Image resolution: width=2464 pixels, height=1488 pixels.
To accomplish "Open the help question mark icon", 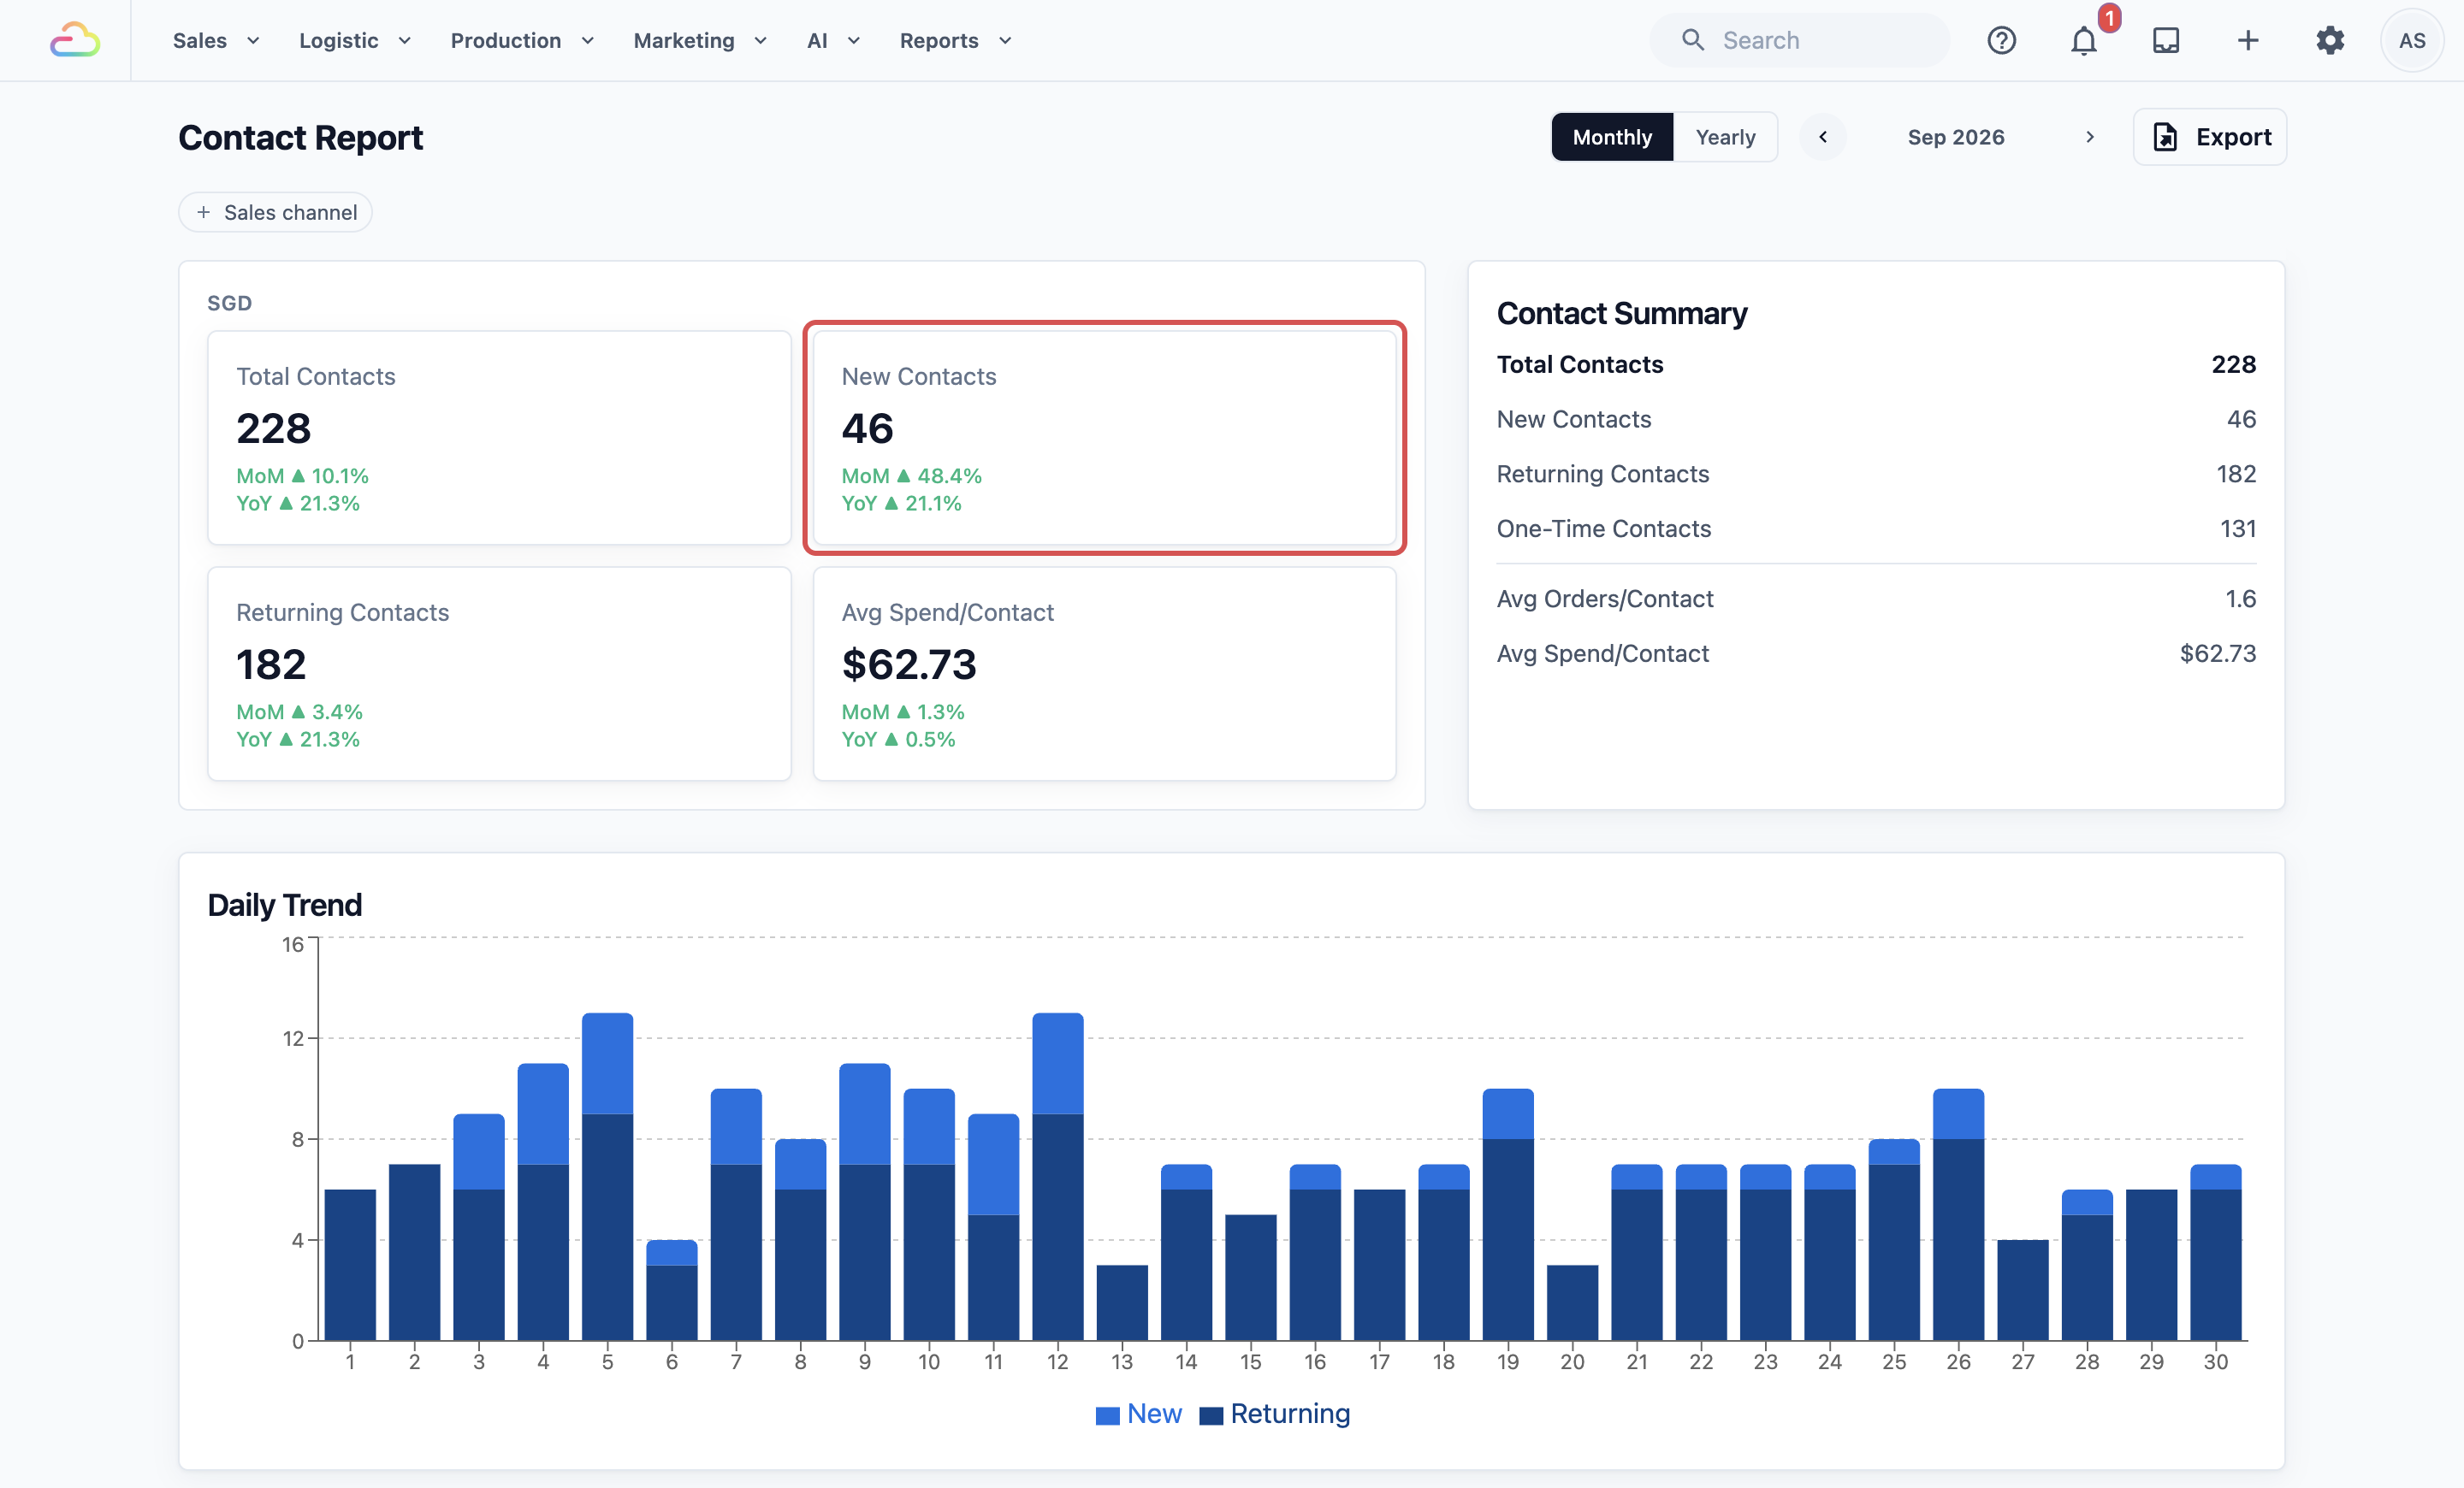I will point(2001,40).
